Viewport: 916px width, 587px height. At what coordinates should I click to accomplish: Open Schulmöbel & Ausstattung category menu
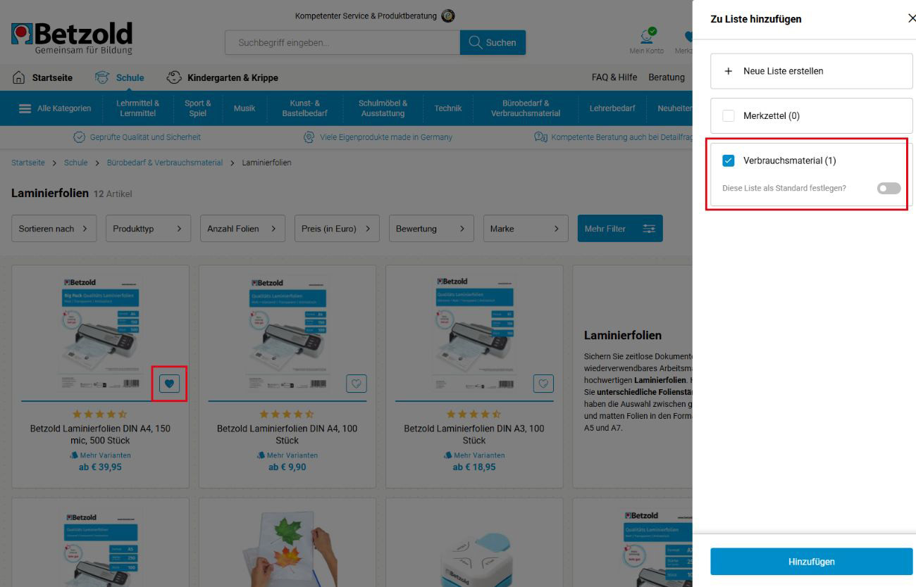(383, 108)
